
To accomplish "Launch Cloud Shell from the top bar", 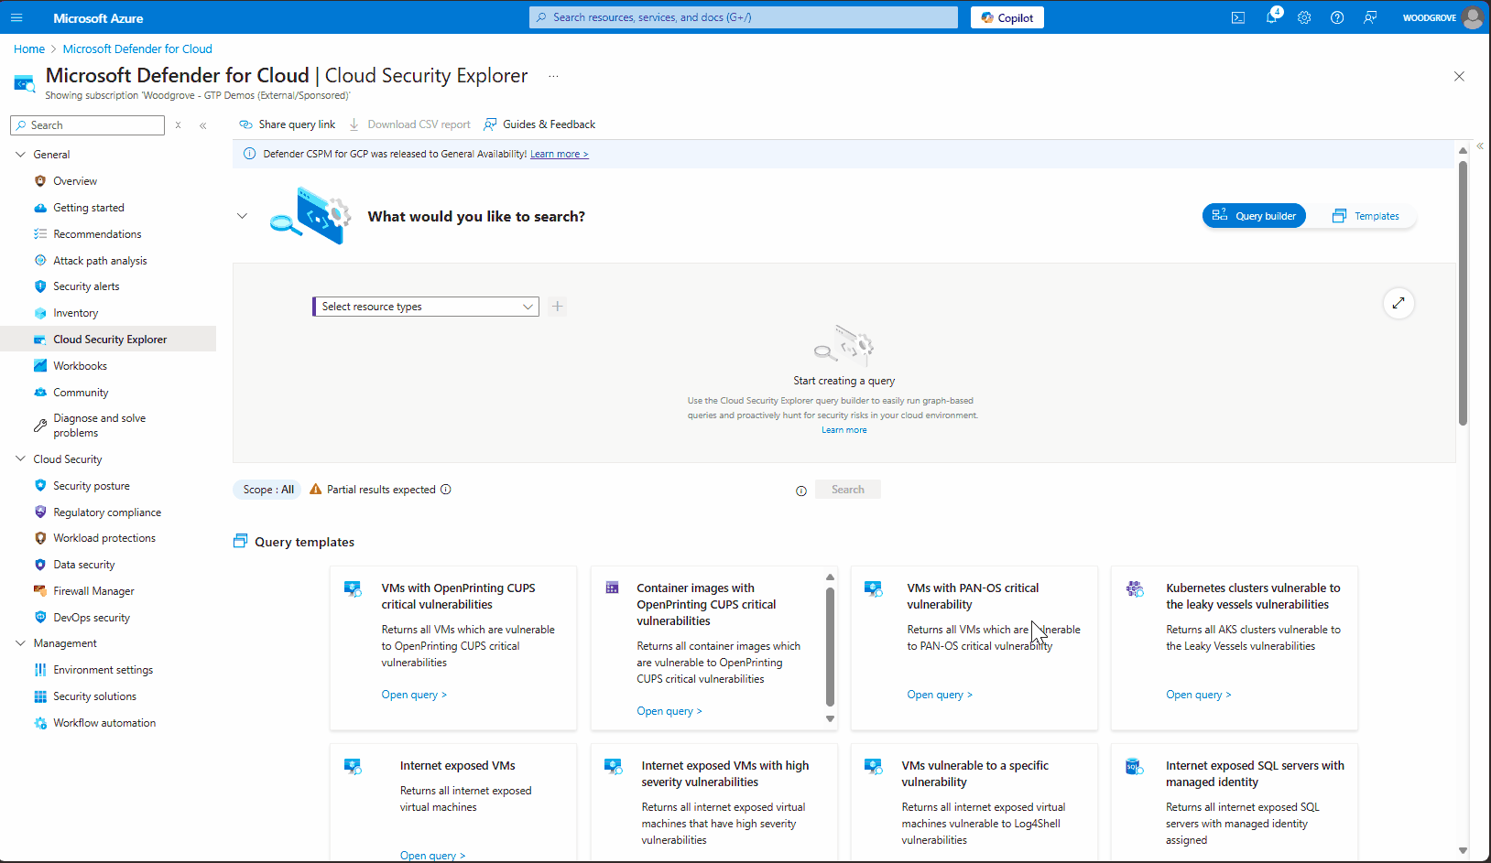I will (x=1238, y=17).
